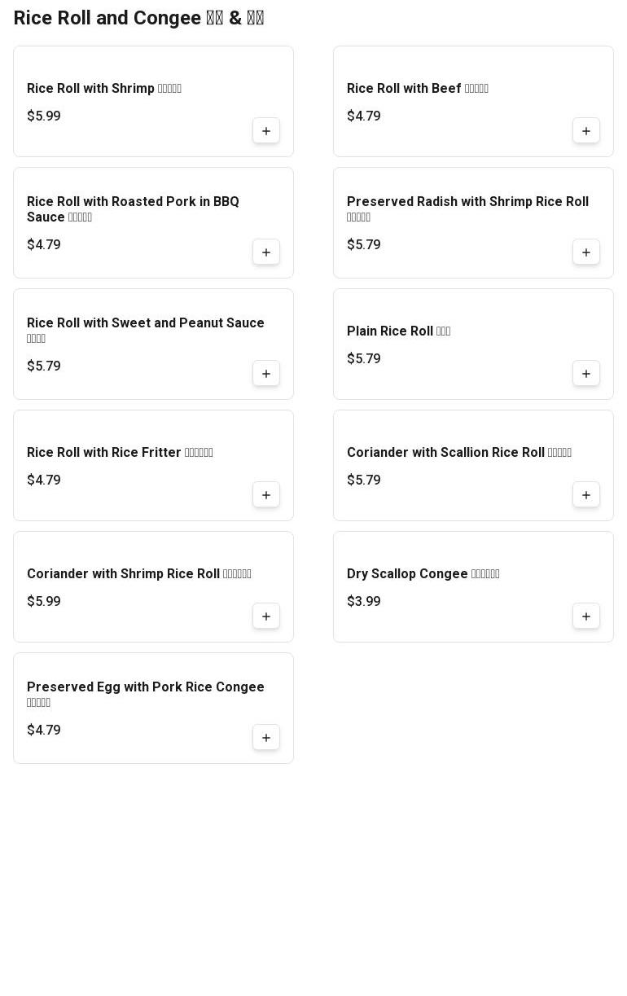Image resolution: width=627 pixels, height=996 pixels.
Task: Add Coriander with Shrimp Rice Roll
Action: click(x=266, y=616)
